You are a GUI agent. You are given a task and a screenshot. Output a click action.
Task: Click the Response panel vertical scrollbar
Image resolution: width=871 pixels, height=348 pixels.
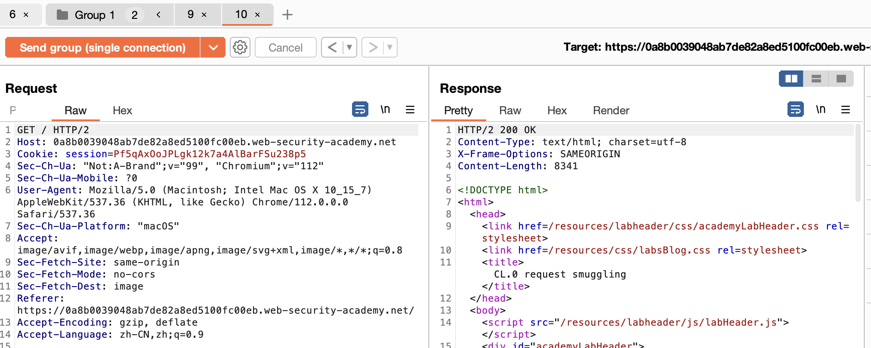(x=857, y=163)
